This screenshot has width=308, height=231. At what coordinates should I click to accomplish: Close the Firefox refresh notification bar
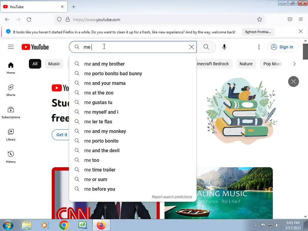(300, 31)
